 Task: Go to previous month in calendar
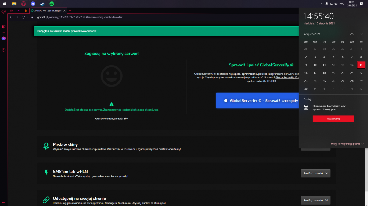click(352, 34)
